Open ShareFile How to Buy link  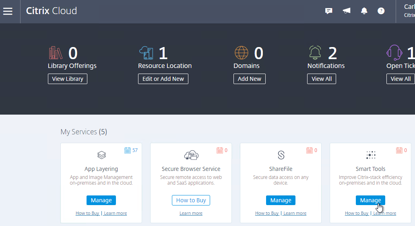[x=267, y=213]
